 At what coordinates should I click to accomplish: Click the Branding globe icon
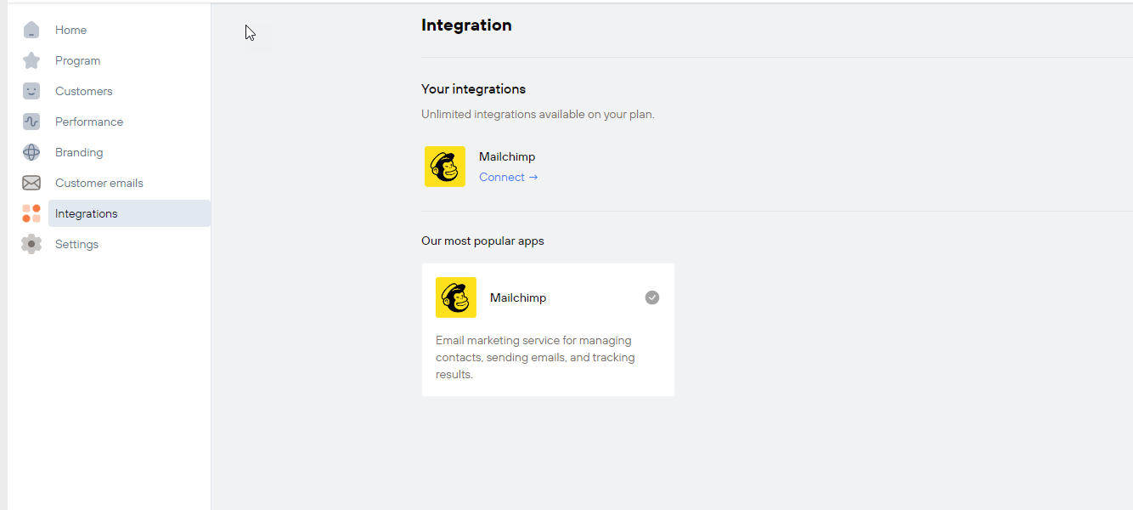pos(31,152)
